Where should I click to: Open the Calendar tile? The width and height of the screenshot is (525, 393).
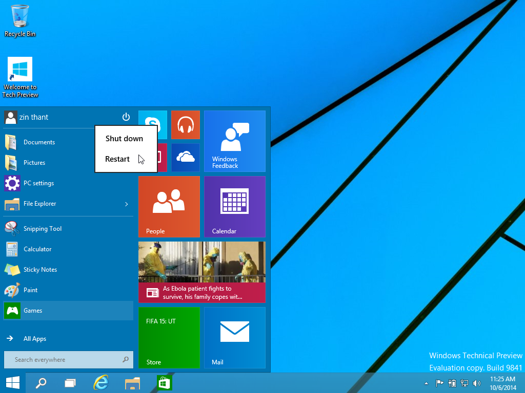point(234,207)
